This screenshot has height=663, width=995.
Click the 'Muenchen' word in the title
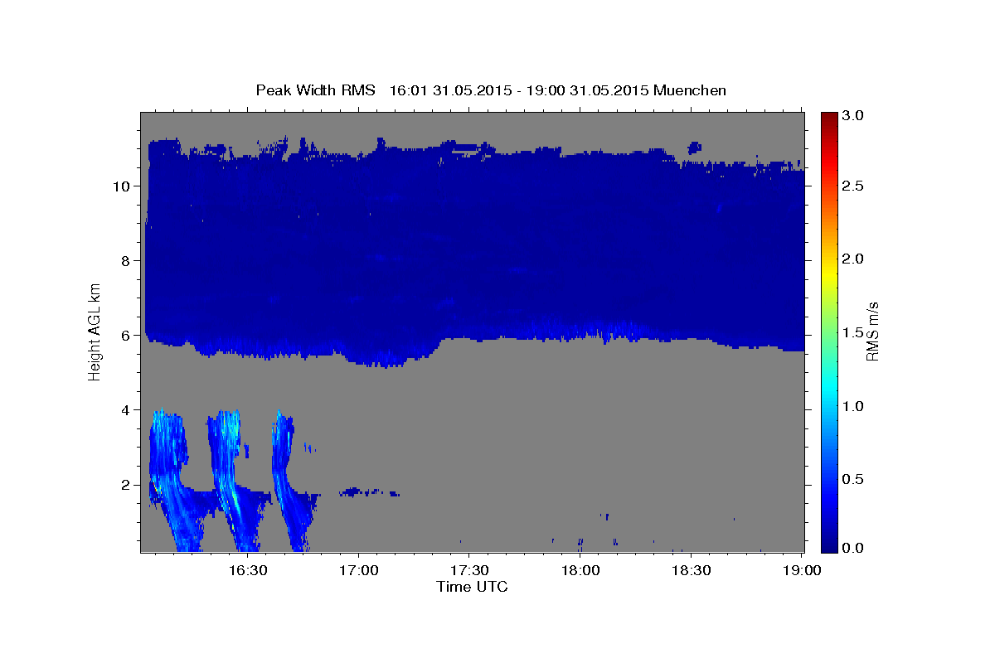(690, 90)
